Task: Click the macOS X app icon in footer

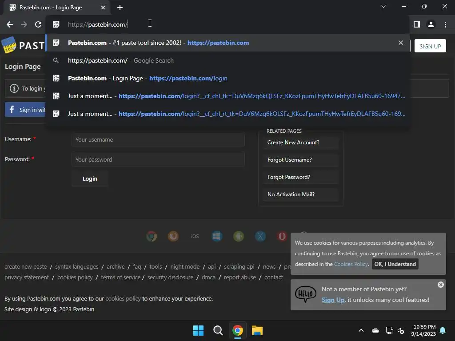Action: [x=260, y=236]
